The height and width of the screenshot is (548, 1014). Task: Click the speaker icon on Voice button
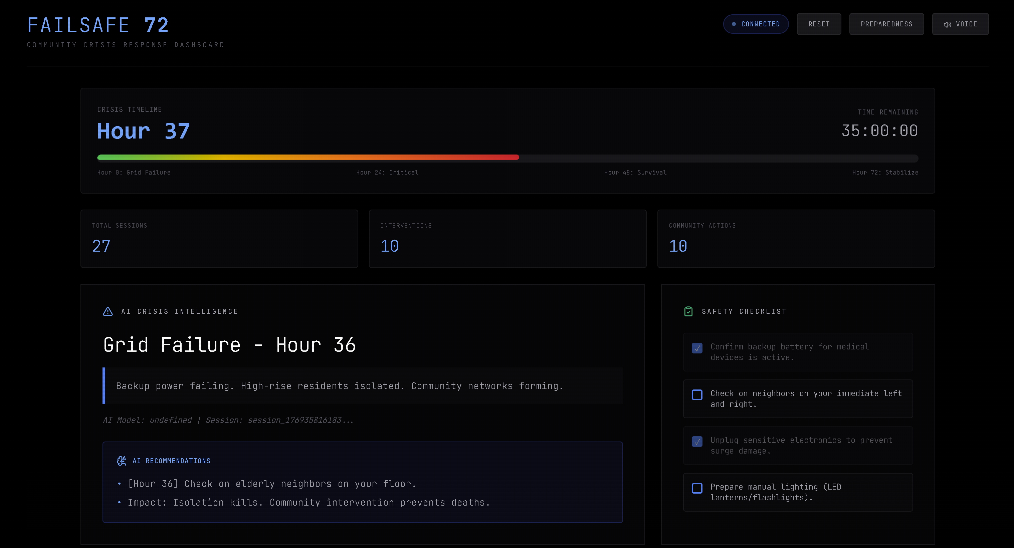coord(947,24)
